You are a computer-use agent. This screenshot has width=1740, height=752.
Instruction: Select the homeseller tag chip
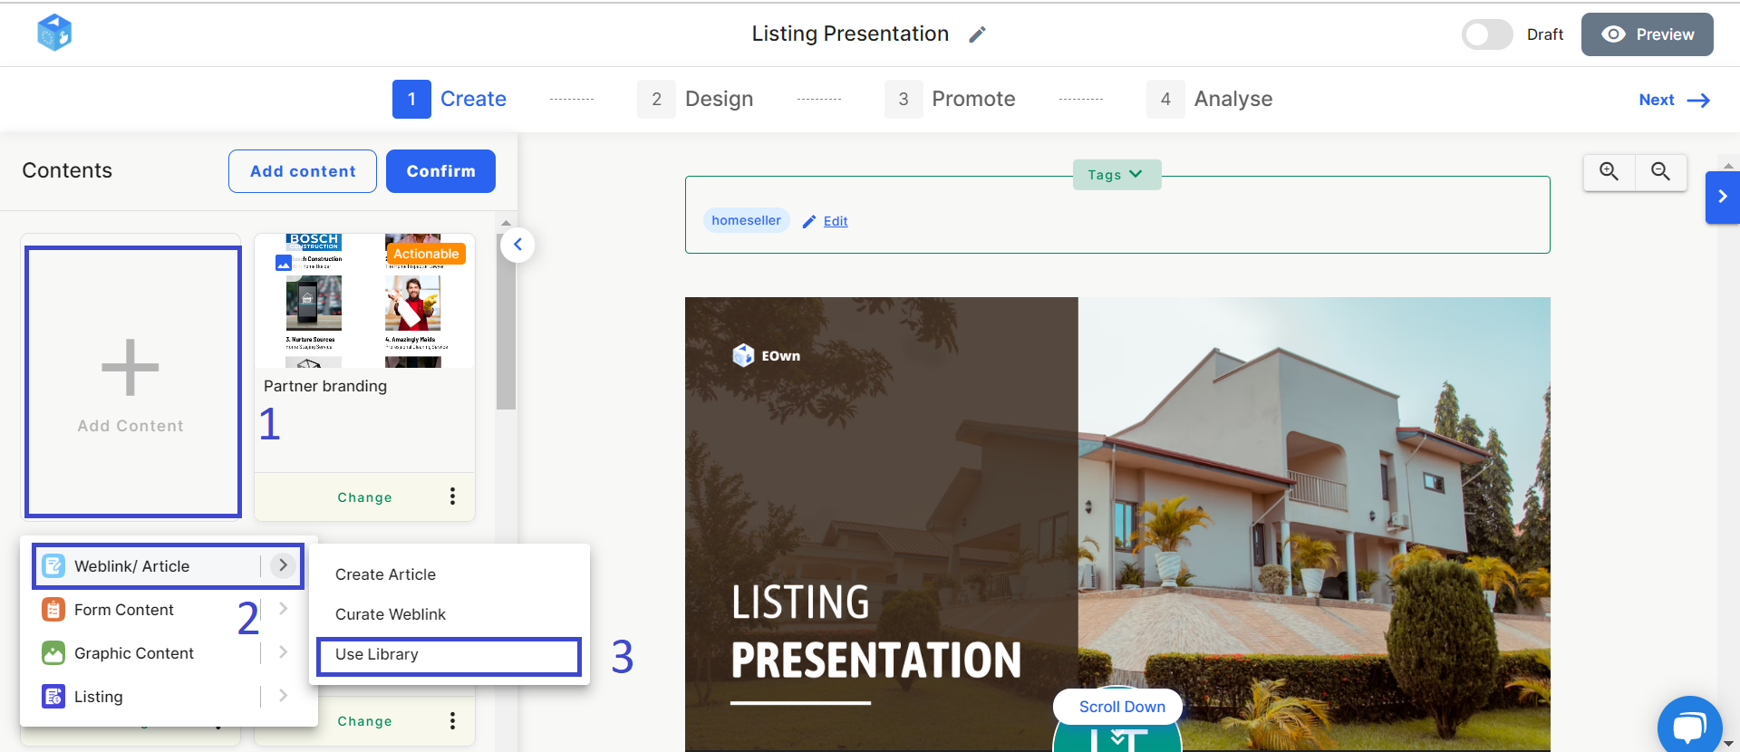click(x=746, y=220)
